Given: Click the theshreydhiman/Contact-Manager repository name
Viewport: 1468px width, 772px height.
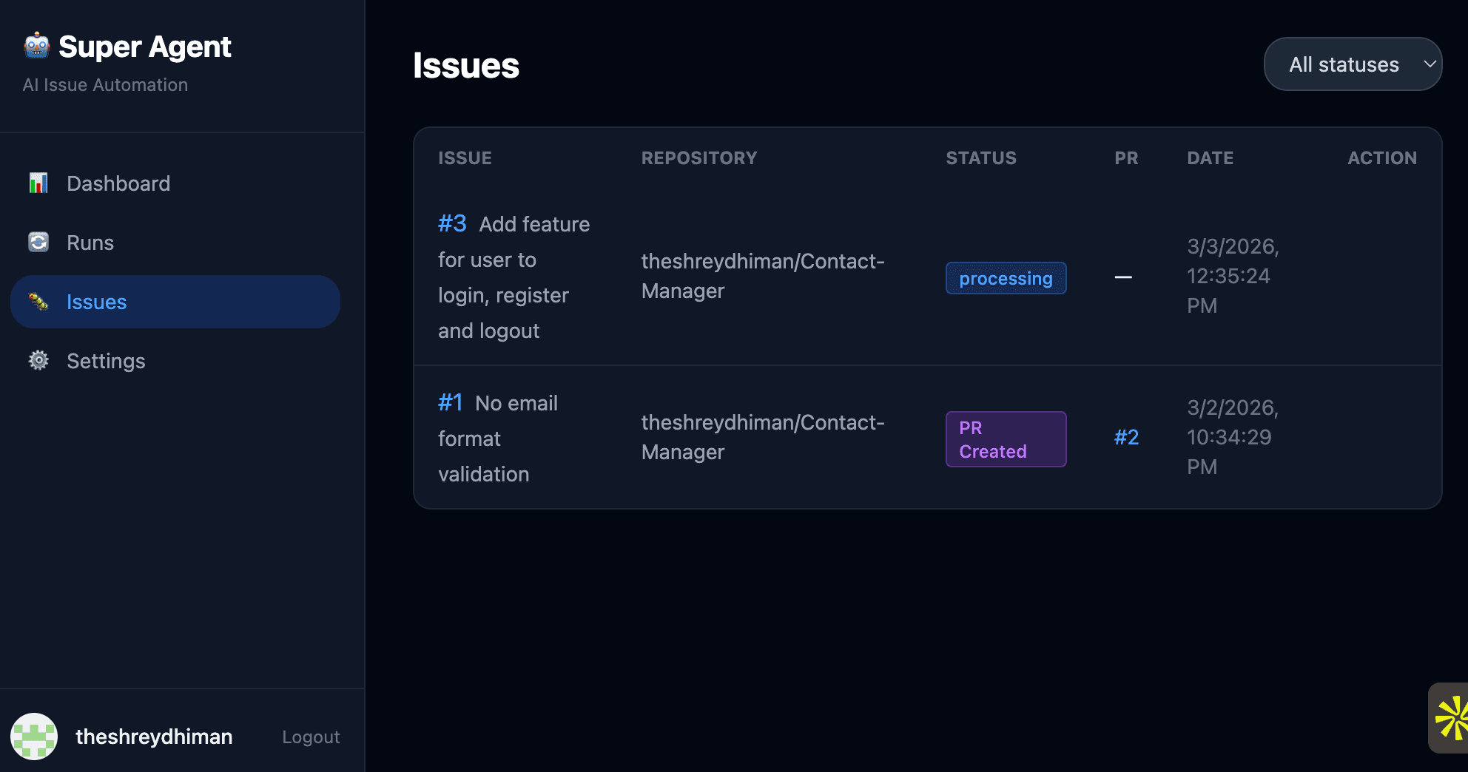Looking at the screenshot, I should pyautogui.click(x=762, y=275).
